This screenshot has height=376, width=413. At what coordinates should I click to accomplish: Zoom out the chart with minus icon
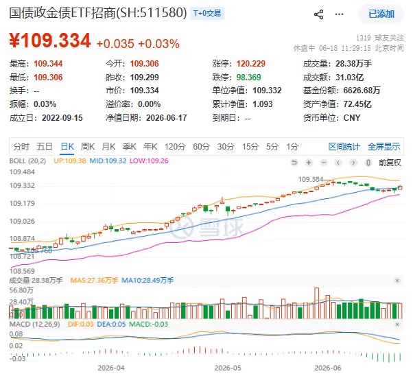click(x=324, y=163)
